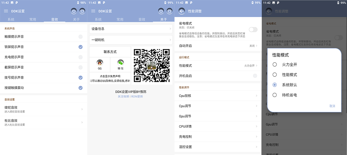Viewport: 347px width, 155px height.
Task: Tap the WeChat (微信) contact icon
Action: 120,63
